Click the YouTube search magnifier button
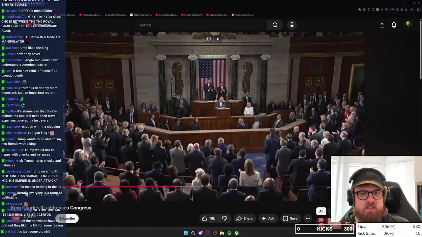The width and height of the screenshot is (422, 237). (x=275, y=25)
